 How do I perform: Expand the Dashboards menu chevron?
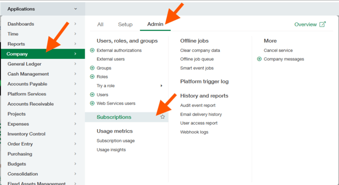coord(75,24)
